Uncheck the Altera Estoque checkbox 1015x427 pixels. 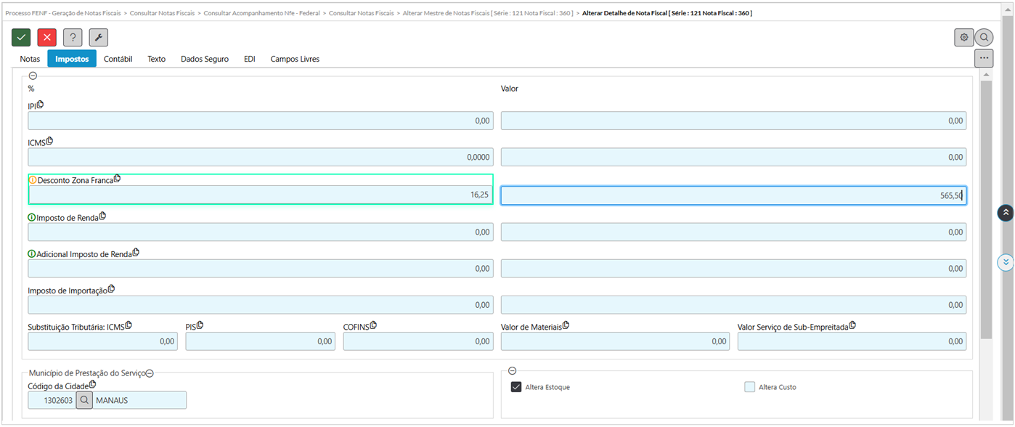pos(516,387)
